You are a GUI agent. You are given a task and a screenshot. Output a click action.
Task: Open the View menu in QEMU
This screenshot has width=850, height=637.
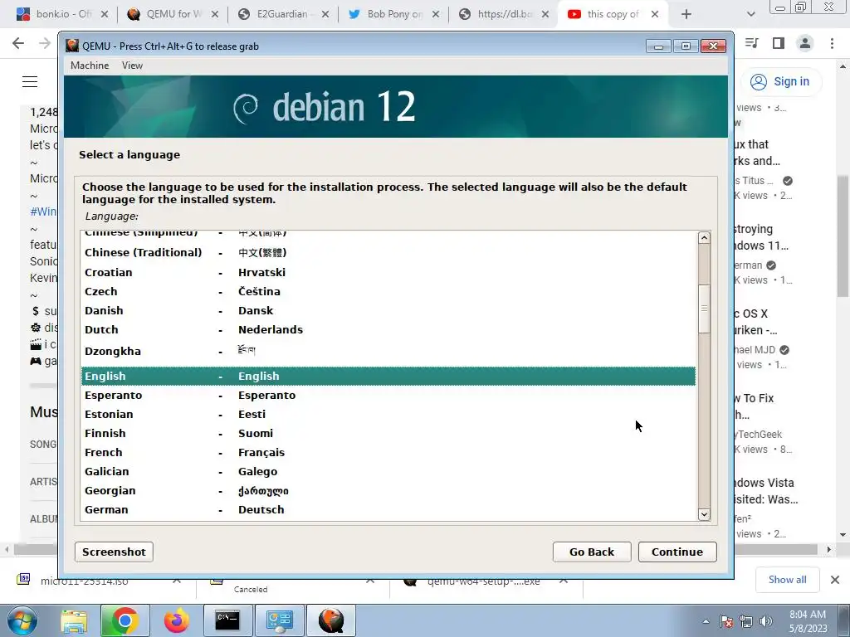(132, 66)
